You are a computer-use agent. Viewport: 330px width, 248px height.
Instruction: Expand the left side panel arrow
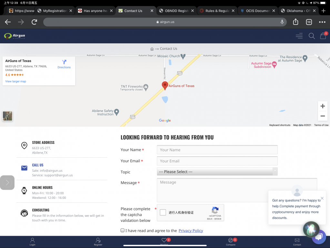(x=7, y=183)
